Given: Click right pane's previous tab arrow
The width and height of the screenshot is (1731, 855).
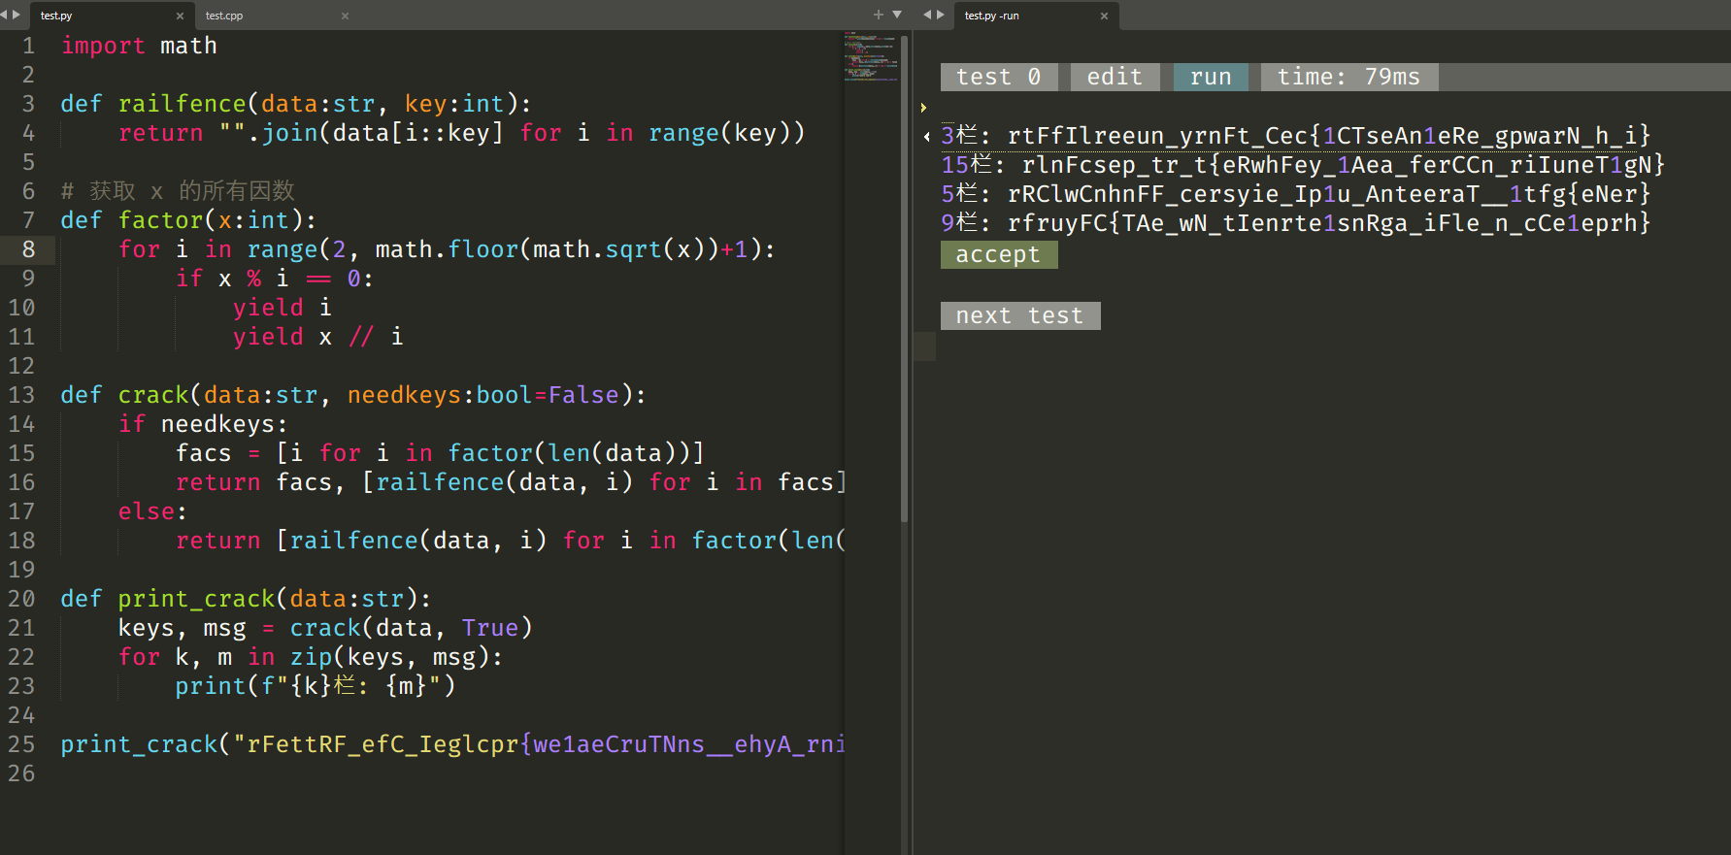Looking at the screenshot, I should point(927,15).
